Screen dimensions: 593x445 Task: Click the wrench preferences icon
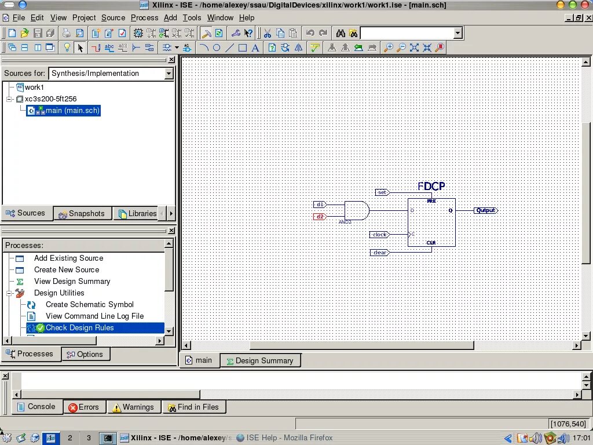coord(236,33)
